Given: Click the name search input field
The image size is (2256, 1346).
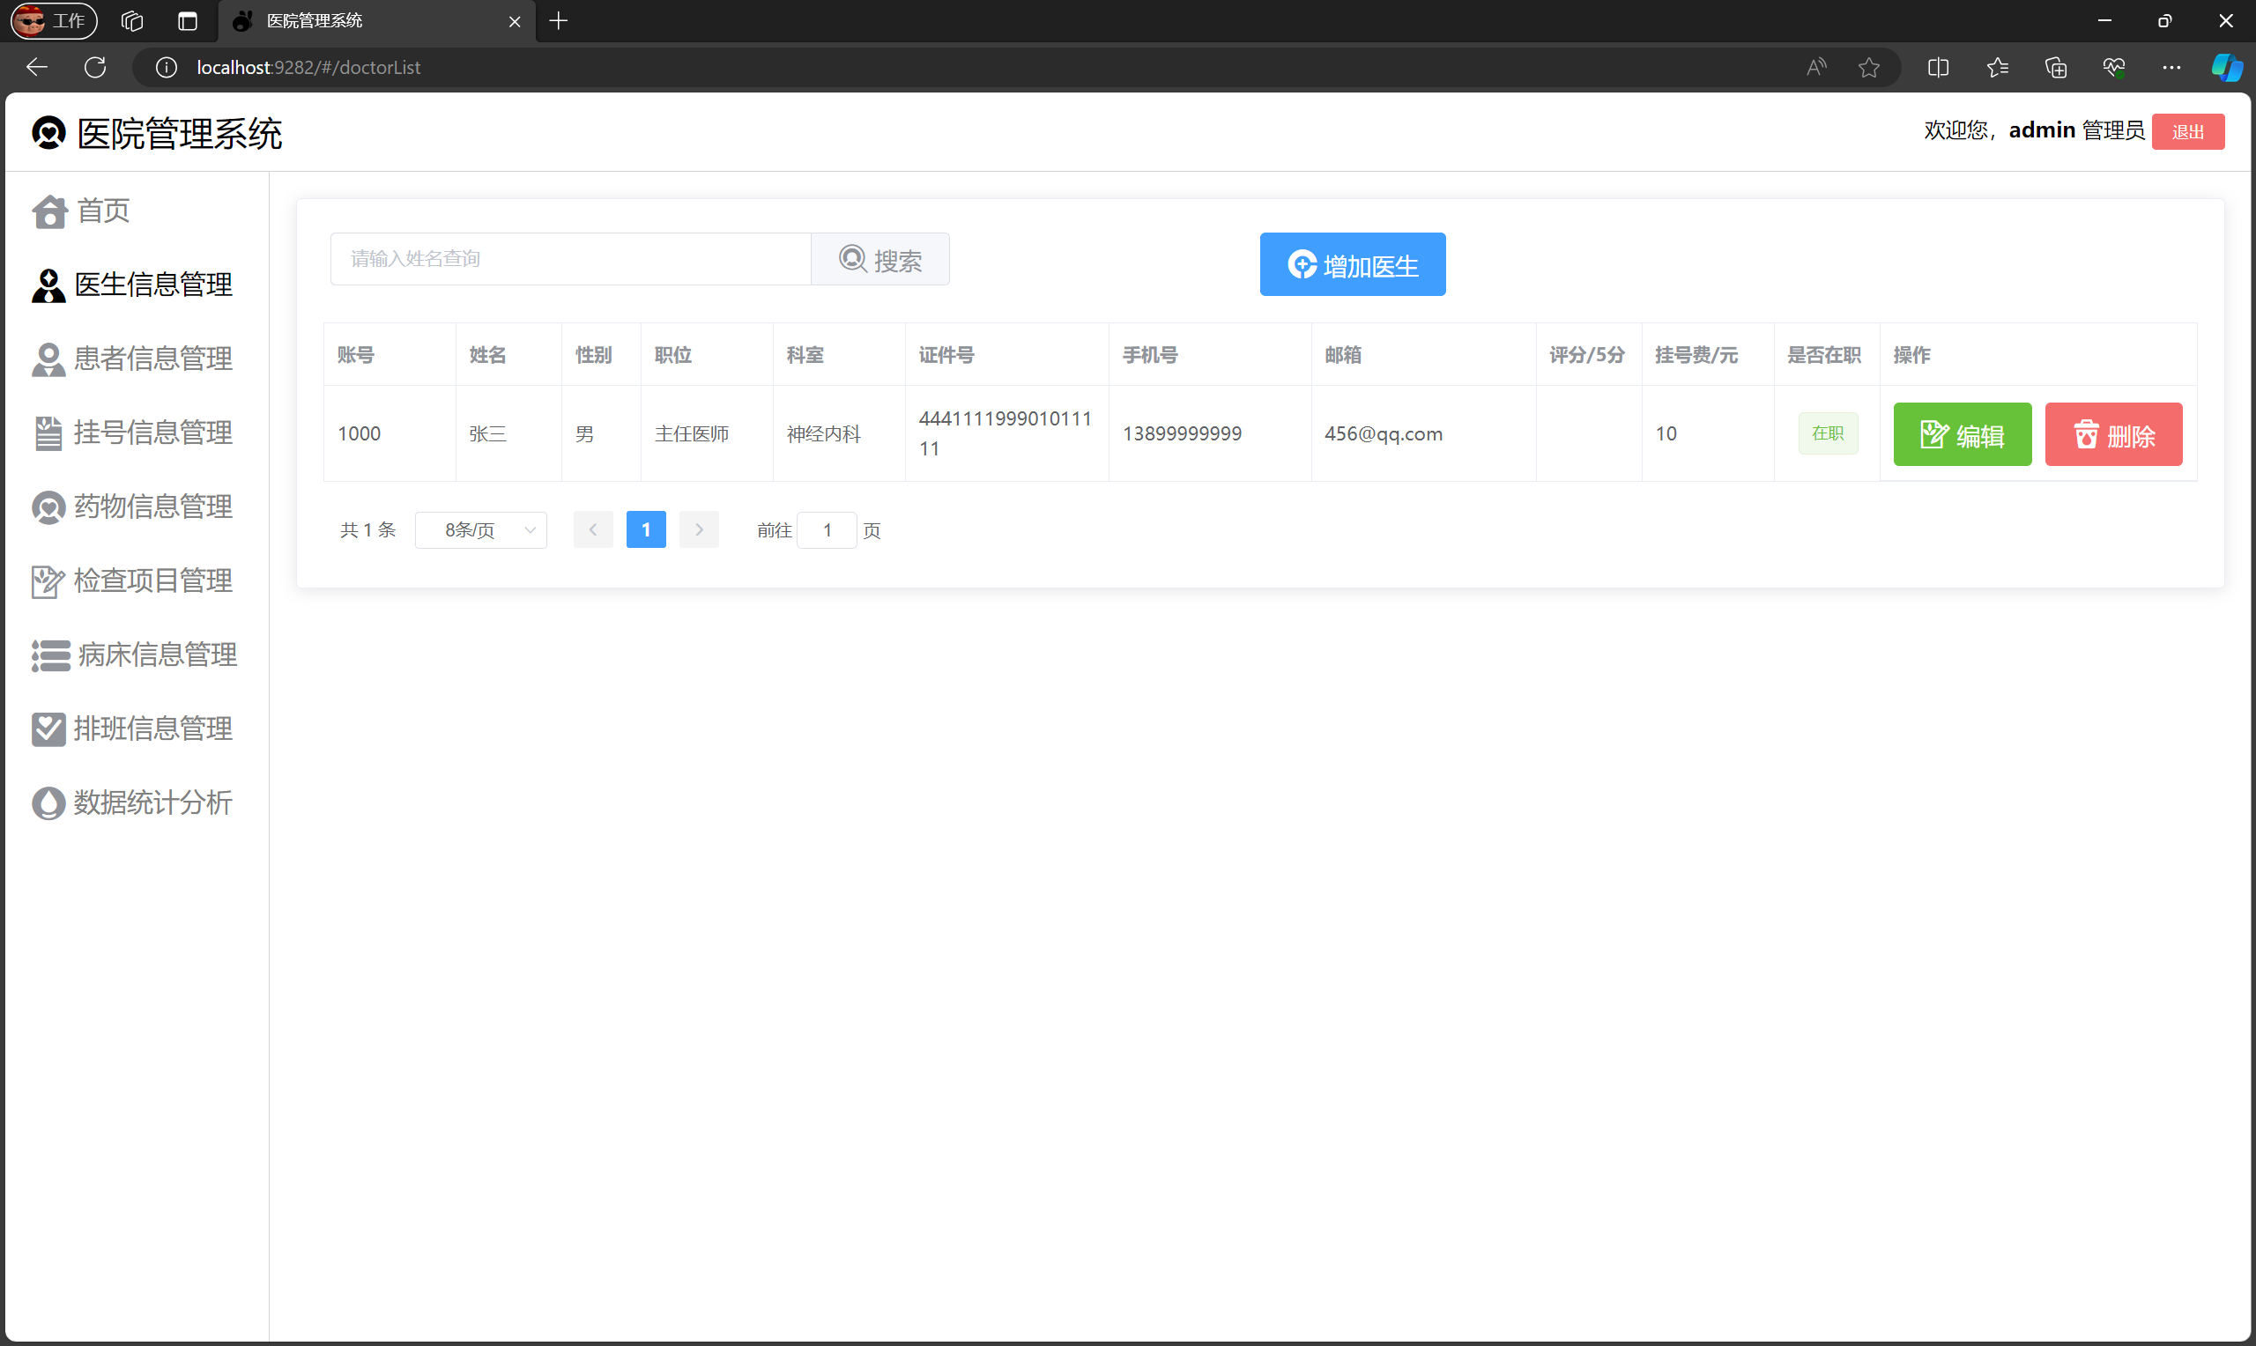Looking at the screenshot, I should tap(569, 259).
